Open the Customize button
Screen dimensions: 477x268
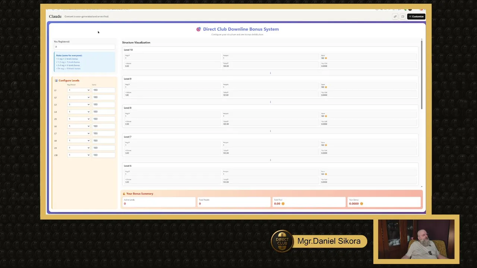coord(416,16)
